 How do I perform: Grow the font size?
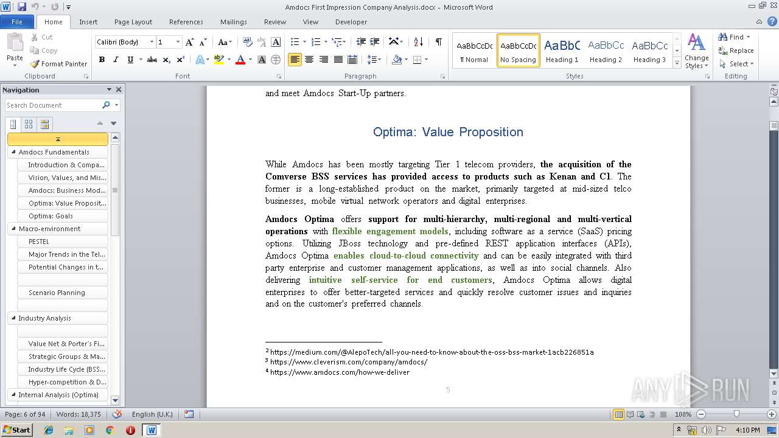190,42
